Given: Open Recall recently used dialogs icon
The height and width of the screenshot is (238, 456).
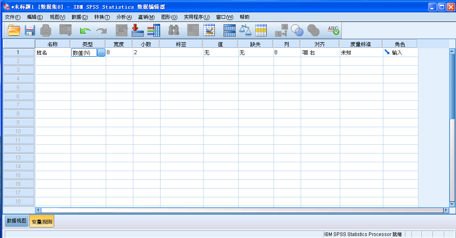Looking at the screenshot, I should (x=65, y=30).
